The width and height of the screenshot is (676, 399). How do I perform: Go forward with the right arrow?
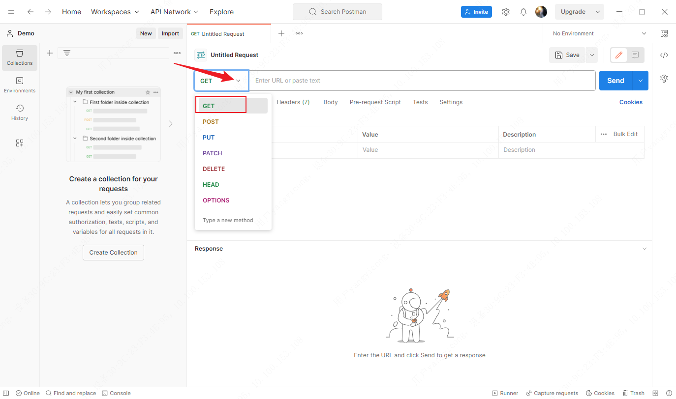pyautogui.click(x=48, y=12)
